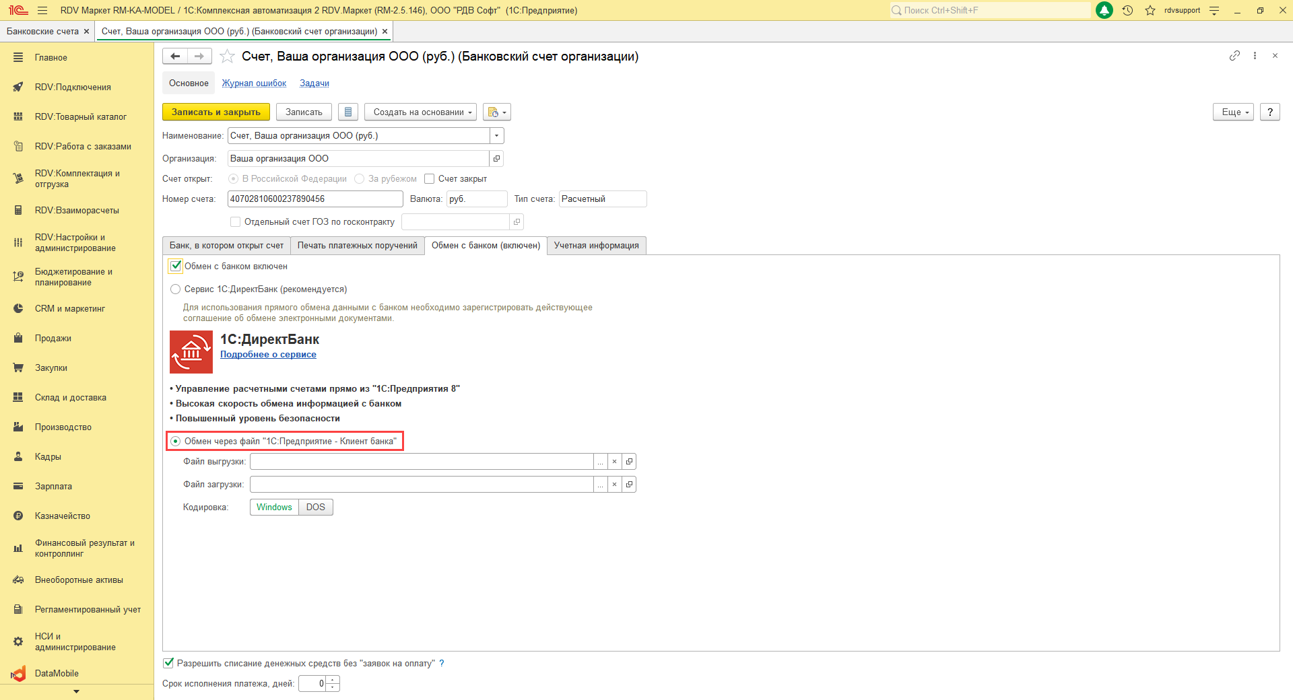This screenshot has height=700, width=1293.
Task: Open the history clock icon in title bar
Action: pyautogui.click(x=1127, y=10)
